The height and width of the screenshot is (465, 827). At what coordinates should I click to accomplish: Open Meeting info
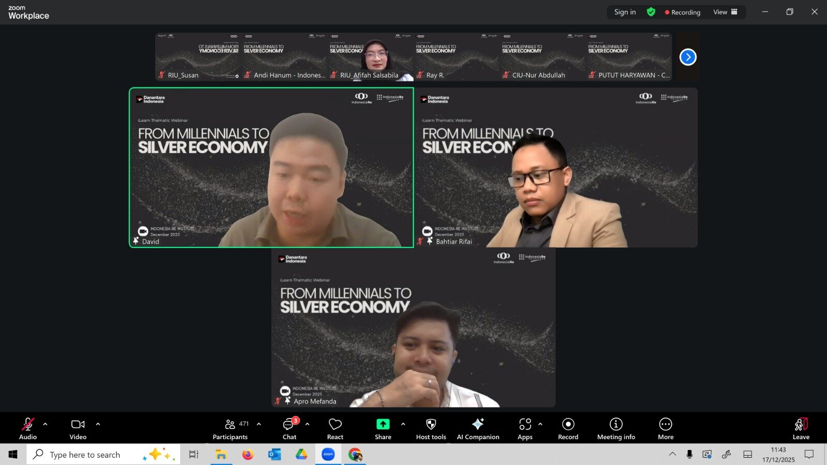616,429
